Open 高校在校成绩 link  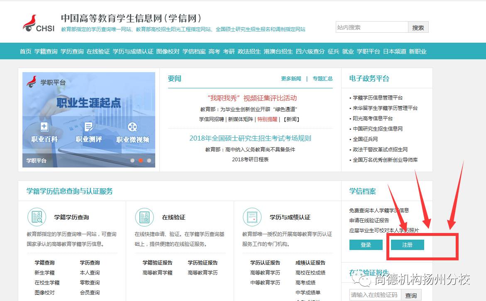[x=310, y=273]
